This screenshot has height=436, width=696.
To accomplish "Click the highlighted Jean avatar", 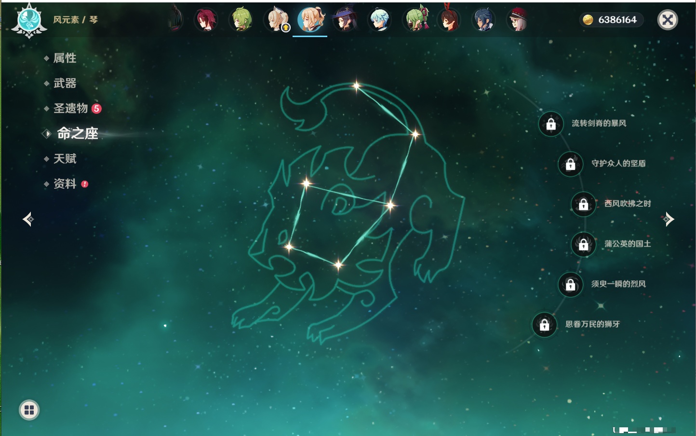I will pos(310,20).
